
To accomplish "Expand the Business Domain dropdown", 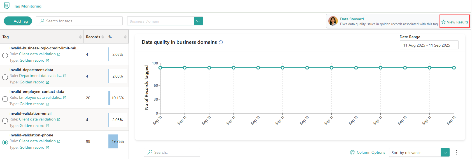I will (x=198, y=21).
